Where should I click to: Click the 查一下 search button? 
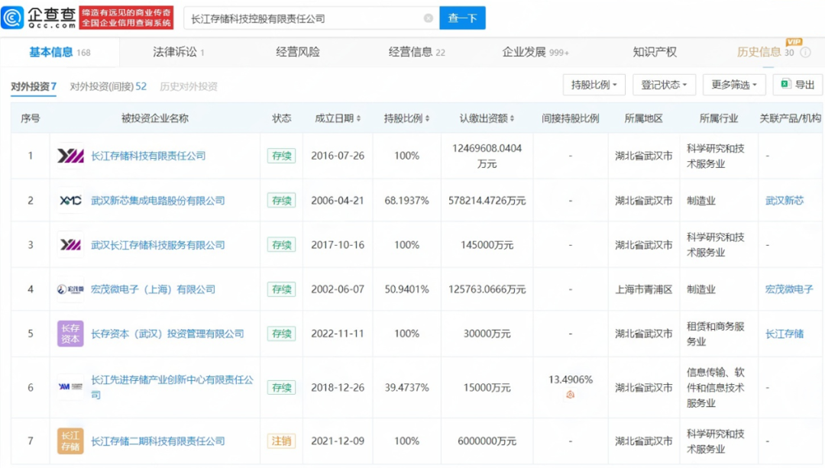coord(463,17)
